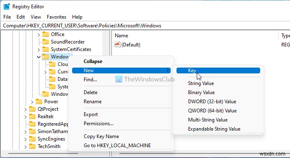
Task: Choose Export in the context menu
Action: (121, 114)
